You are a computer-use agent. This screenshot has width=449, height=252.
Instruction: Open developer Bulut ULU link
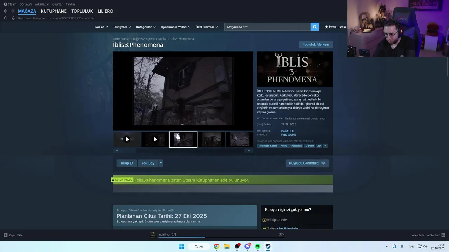point(288,131)
